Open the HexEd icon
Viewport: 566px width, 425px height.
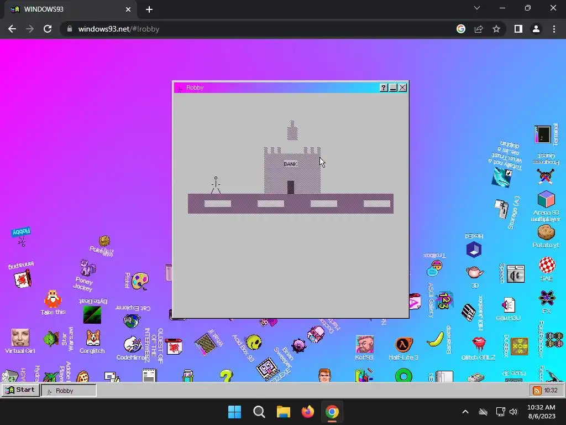click(x=474, y=250)
